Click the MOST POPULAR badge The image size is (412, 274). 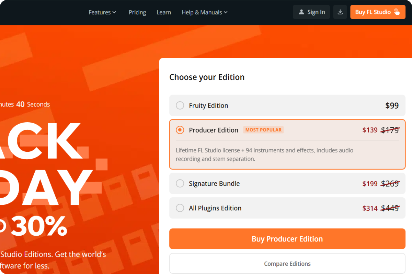click(263, 130)
